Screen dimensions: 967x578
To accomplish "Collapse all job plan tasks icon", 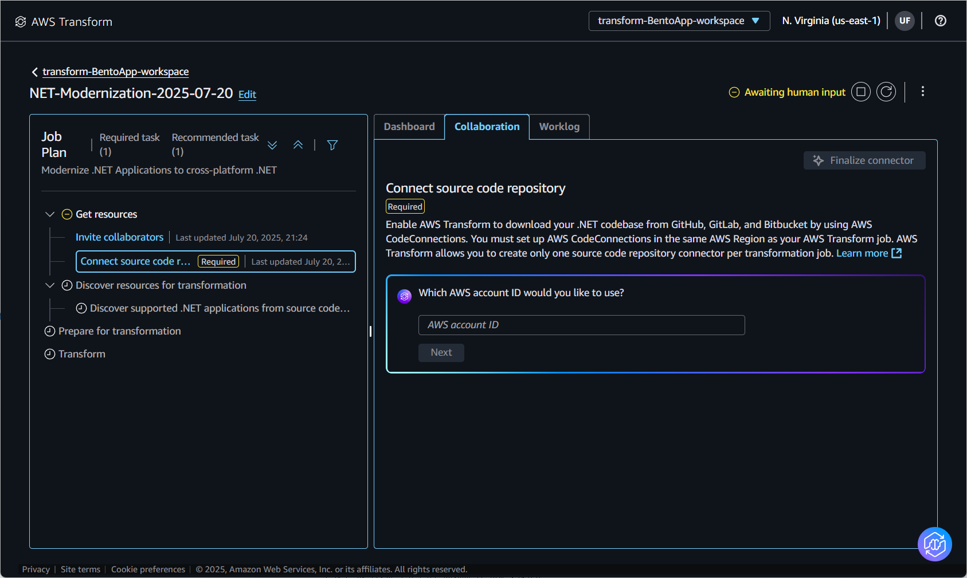I will pyautogui.click(x=298, y=145).
